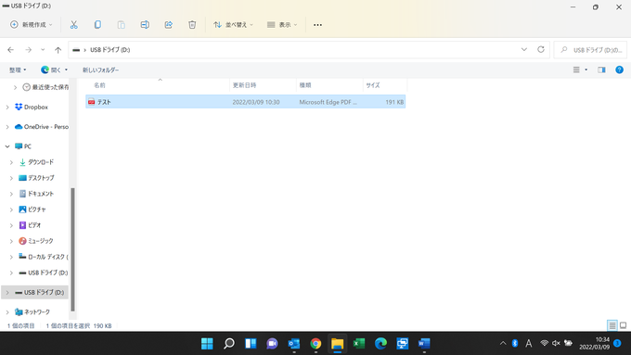Screen dimensions: 631x355
Task: Open Outlook from the taskbar
Action: coord(294,343)
